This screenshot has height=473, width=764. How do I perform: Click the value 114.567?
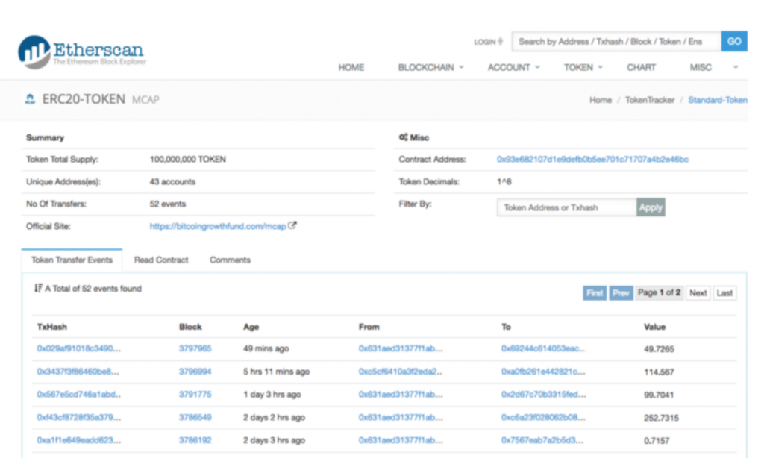click(x=659, y=372)
